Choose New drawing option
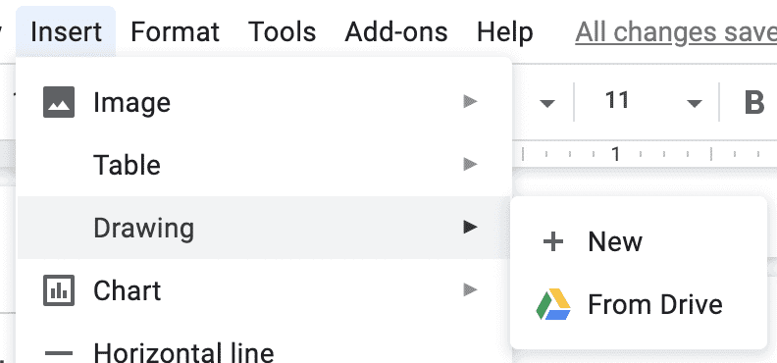Viewport: 777px width, 363px height. (639, 242)
